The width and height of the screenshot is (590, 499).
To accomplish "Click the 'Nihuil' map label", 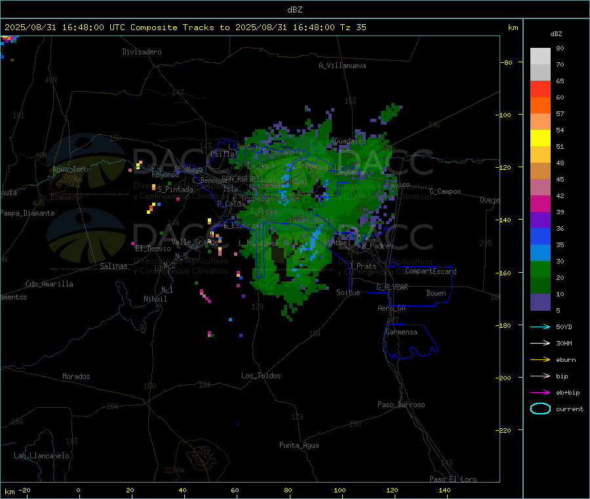I will click(x=155, y=299).
